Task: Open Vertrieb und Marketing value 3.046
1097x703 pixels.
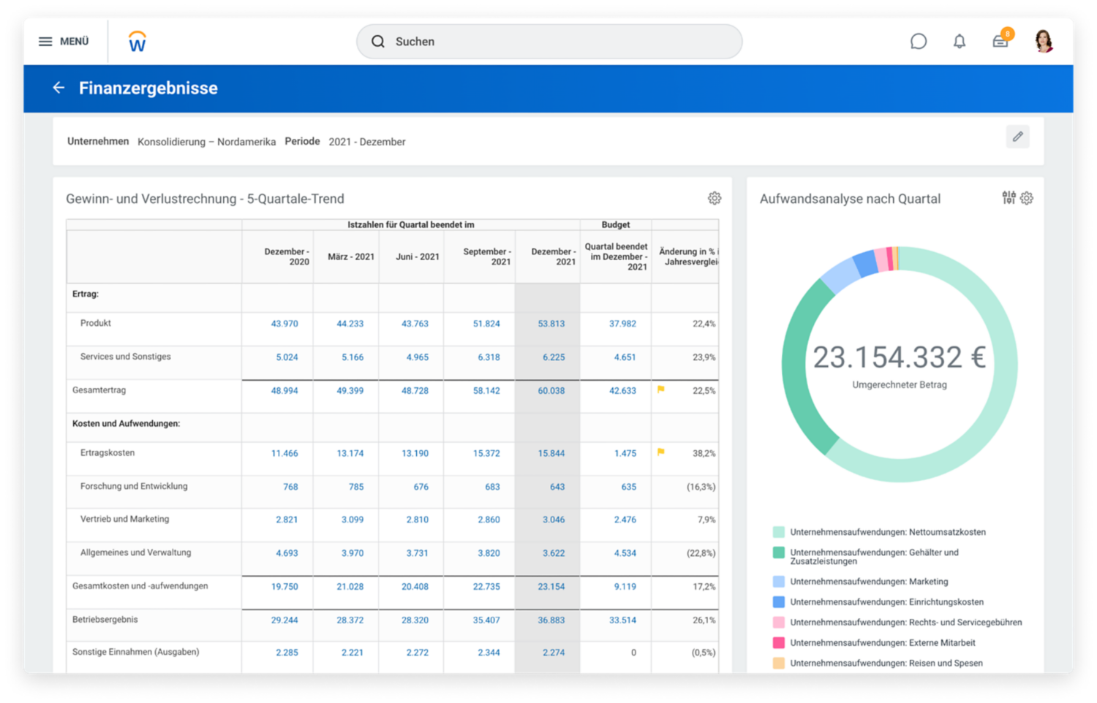Action: (554, 520)
